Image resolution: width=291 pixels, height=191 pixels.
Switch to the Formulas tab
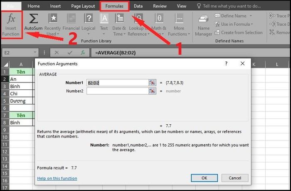114,6
